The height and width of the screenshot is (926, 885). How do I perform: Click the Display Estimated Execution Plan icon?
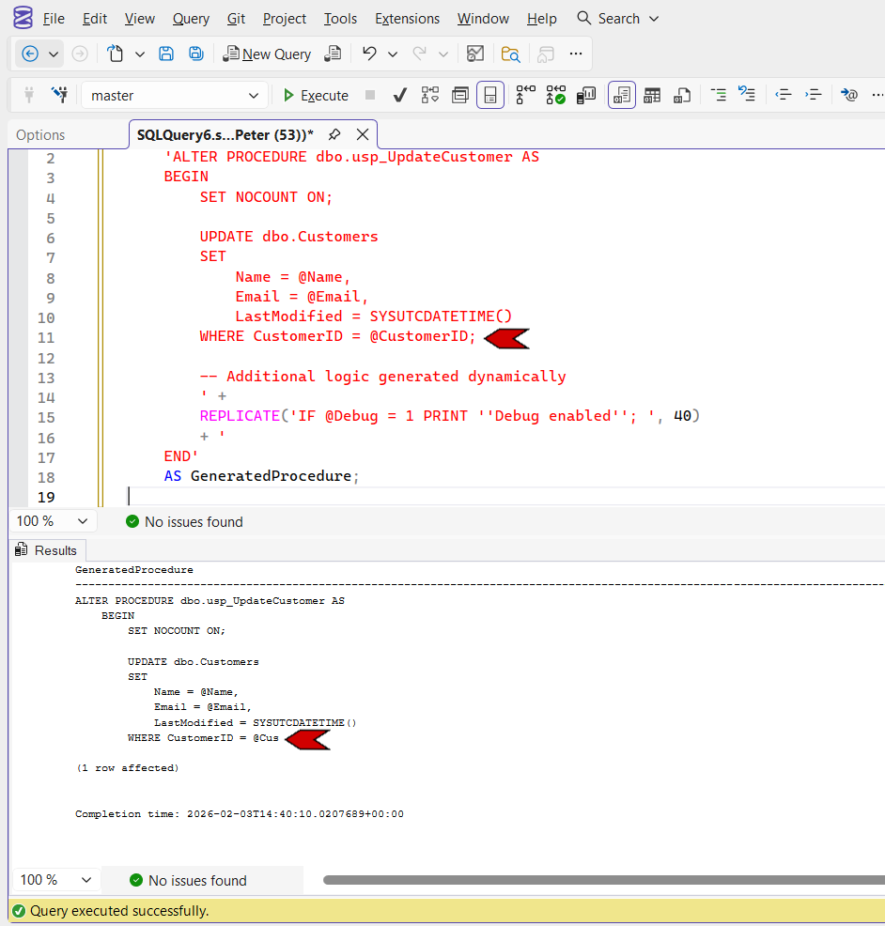pyautogui.click(x=430, y=95)
